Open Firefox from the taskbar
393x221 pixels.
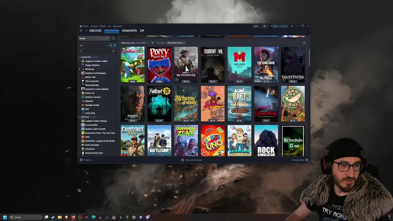pyautogui.click(x=73, y=217)
